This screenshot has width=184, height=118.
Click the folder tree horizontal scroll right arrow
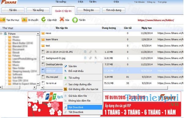pos(35,87)
